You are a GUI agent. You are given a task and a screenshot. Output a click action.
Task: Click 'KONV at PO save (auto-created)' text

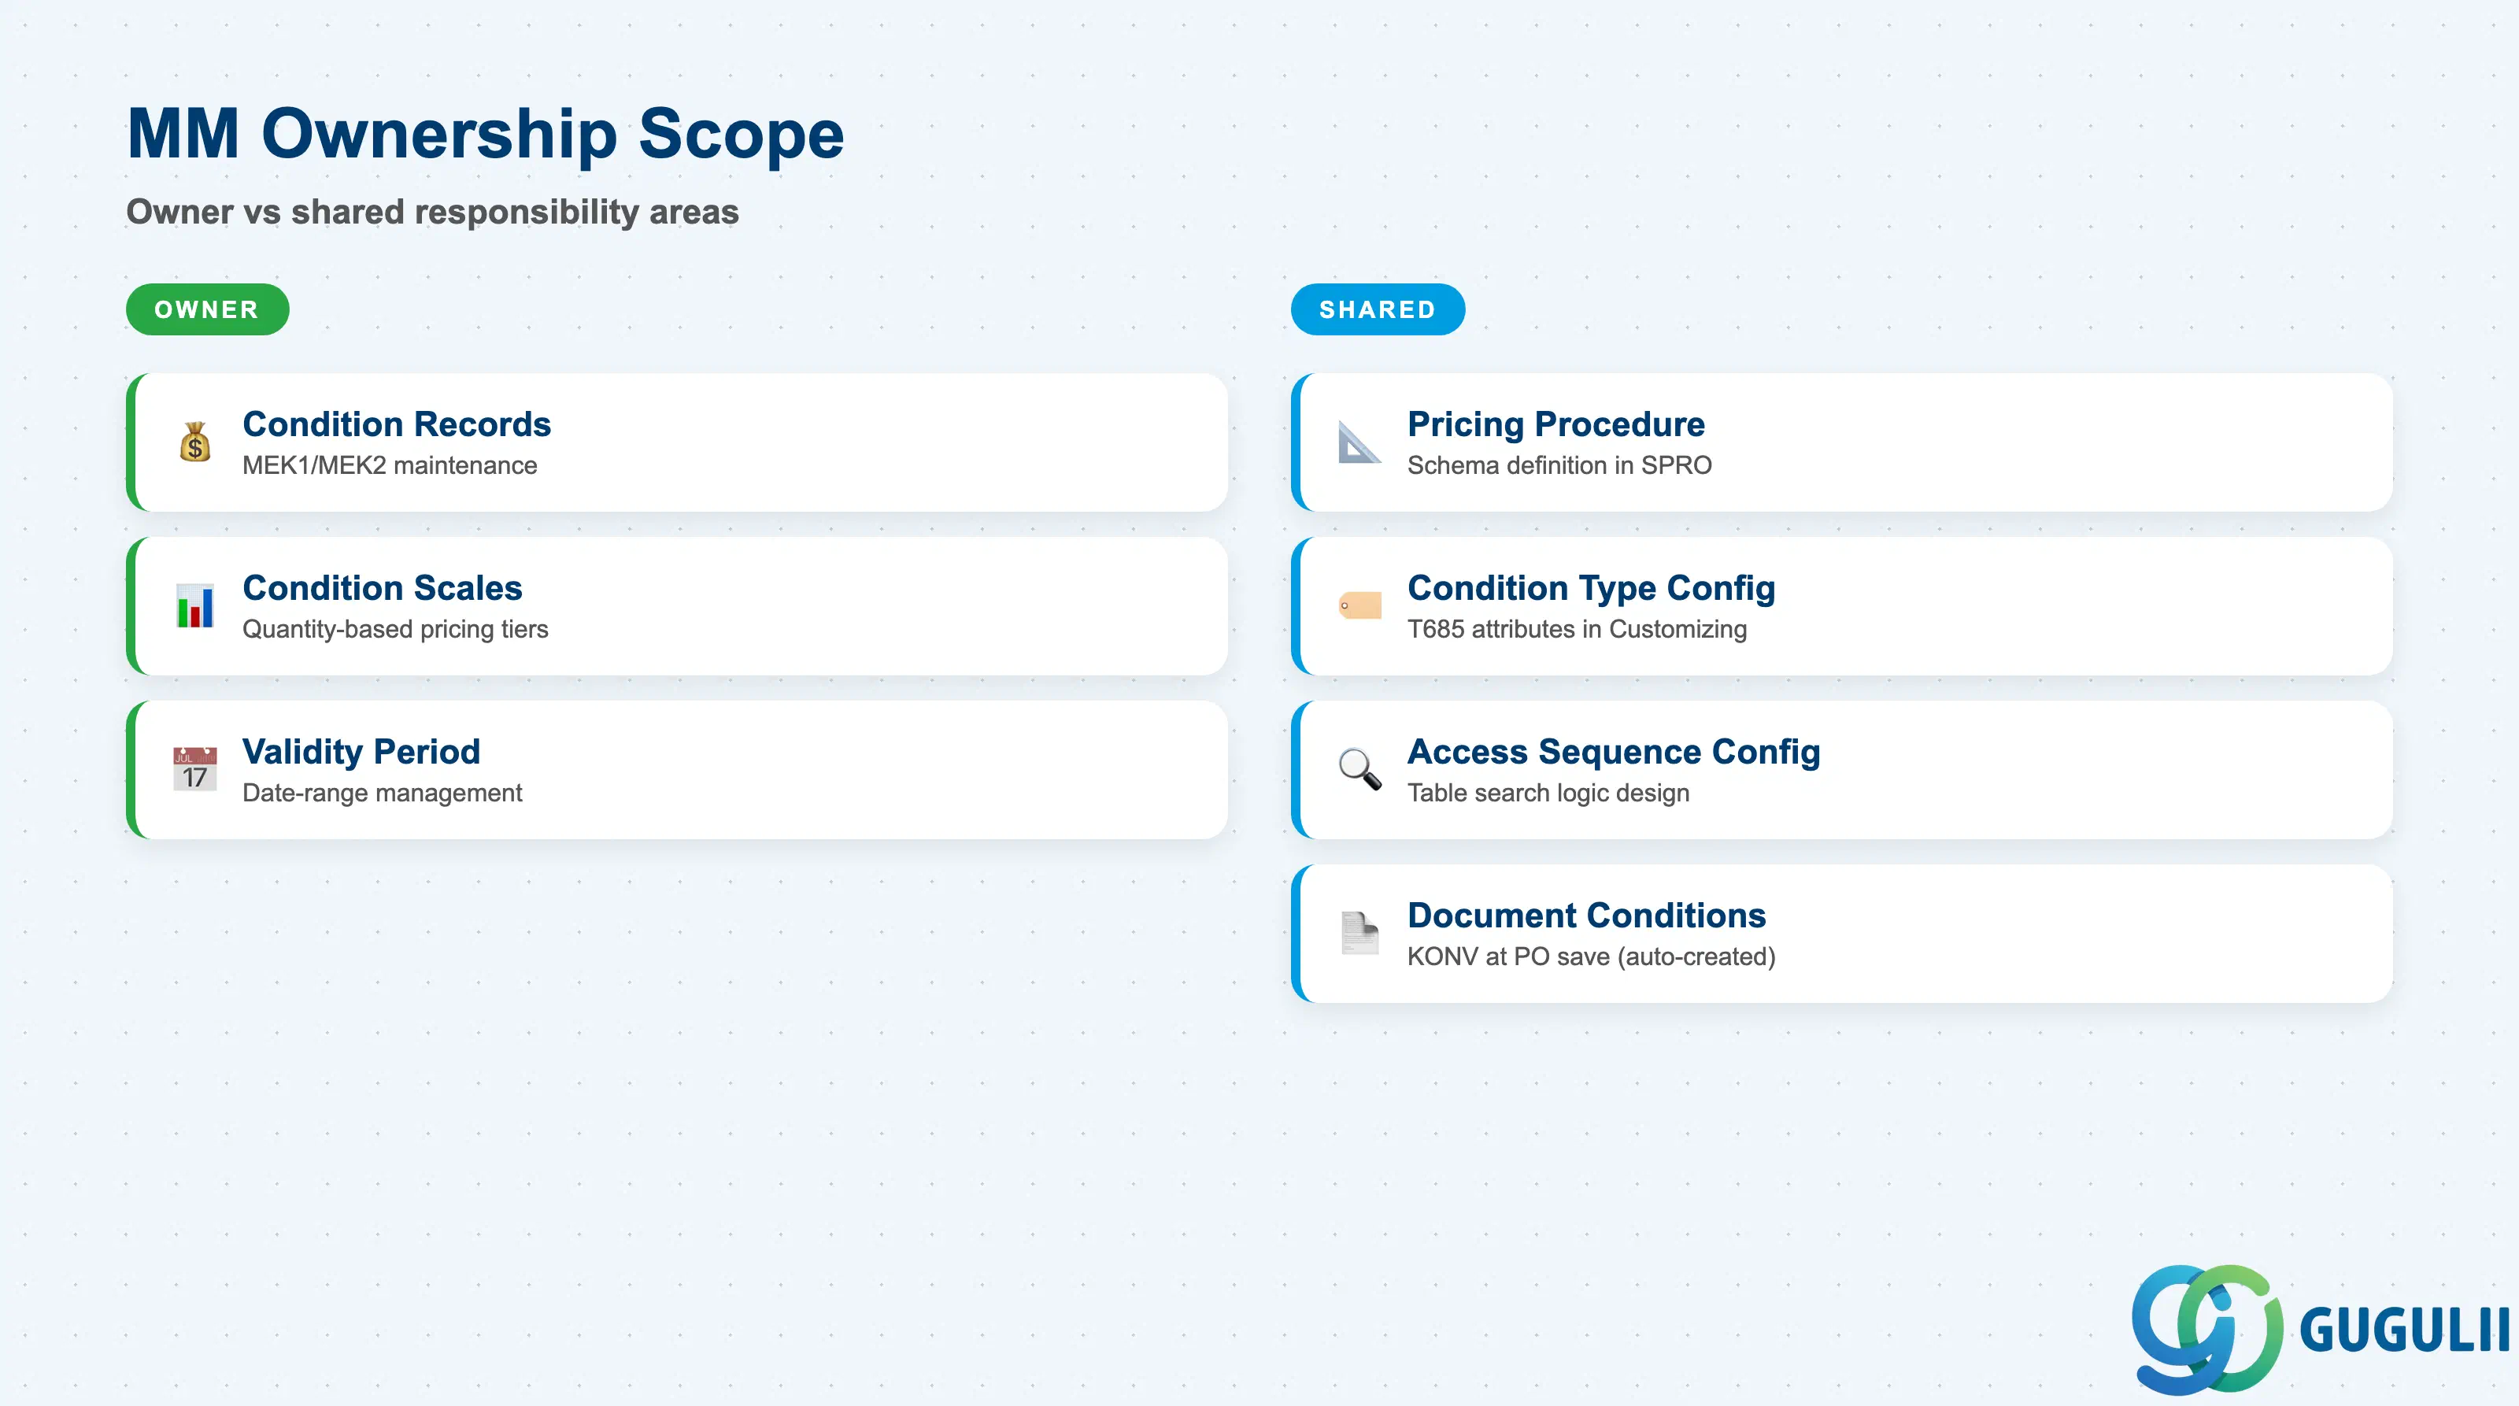(1591, 956)
